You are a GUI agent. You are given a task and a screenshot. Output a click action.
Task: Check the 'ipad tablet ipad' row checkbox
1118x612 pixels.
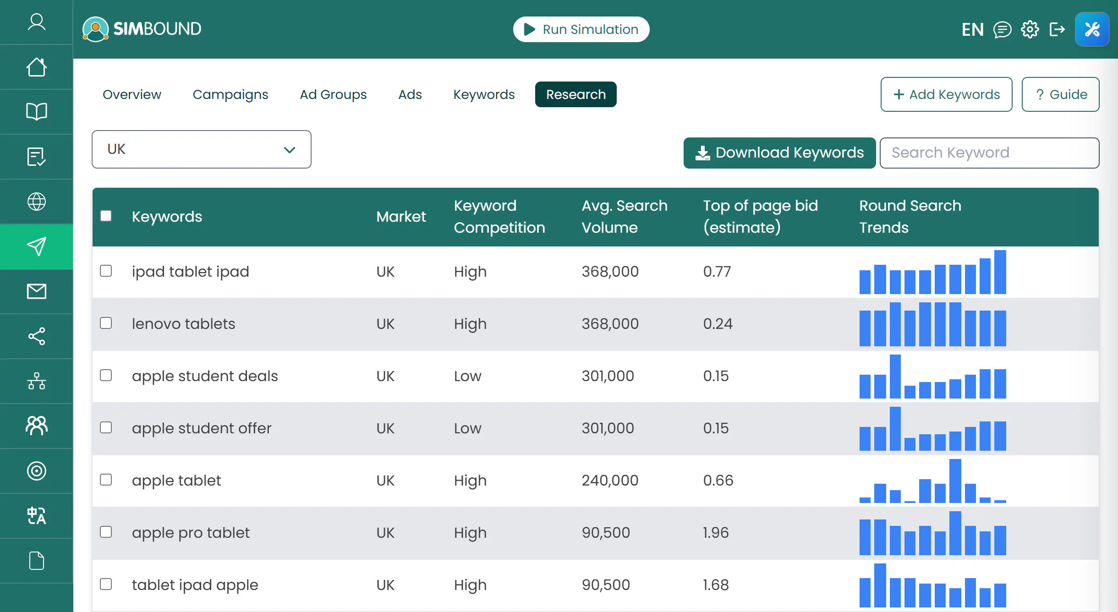point(106,271)
